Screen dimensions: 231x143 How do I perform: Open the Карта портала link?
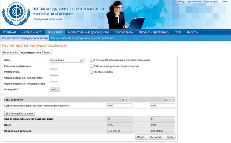coord(193,2)
